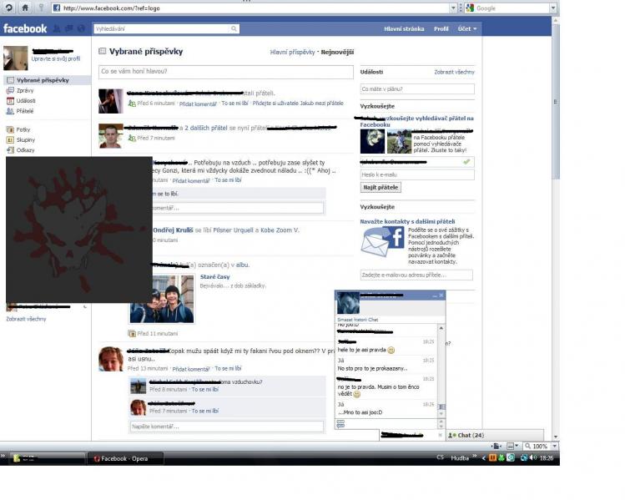
Task: Click the Facebook logo
Action: point(25,28)
